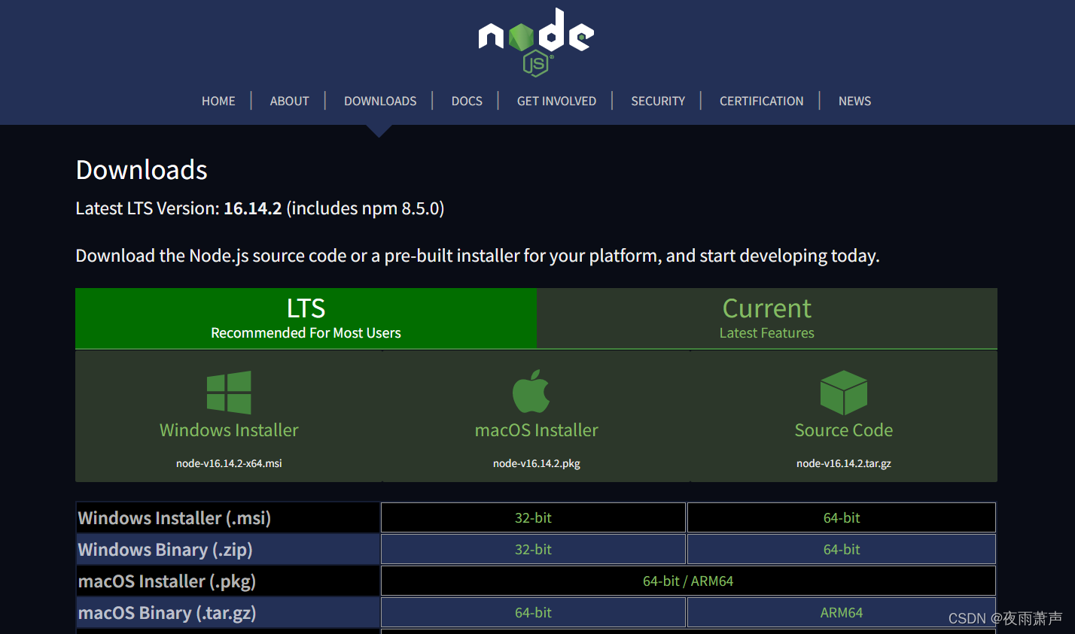Open the CERTIFICATION nav item
Screen dimensions: 1075x634
pyautogui.click(x=761, y=101)
